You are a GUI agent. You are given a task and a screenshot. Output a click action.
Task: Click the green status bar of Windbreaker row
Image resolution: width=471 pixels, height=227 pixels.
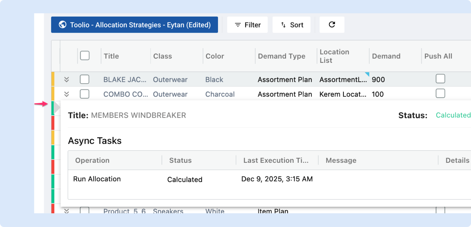(x=53, y=108)
